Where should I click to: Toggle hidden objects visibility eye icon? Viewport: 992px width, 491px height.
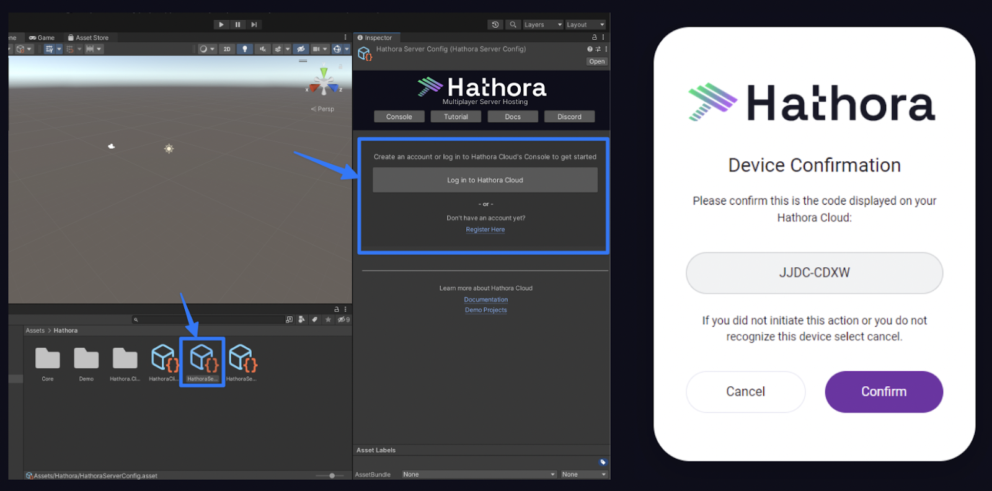tap(301, 49)
